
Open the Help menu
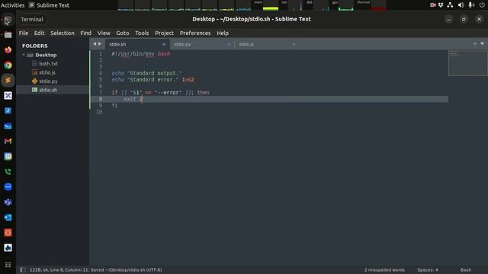223,33
